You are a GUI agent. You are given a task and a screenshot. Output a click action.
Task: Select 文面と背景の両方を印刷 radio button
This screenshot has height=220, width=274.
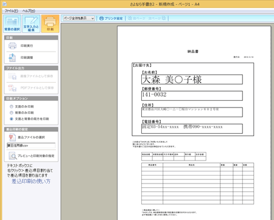click(12, 119)
